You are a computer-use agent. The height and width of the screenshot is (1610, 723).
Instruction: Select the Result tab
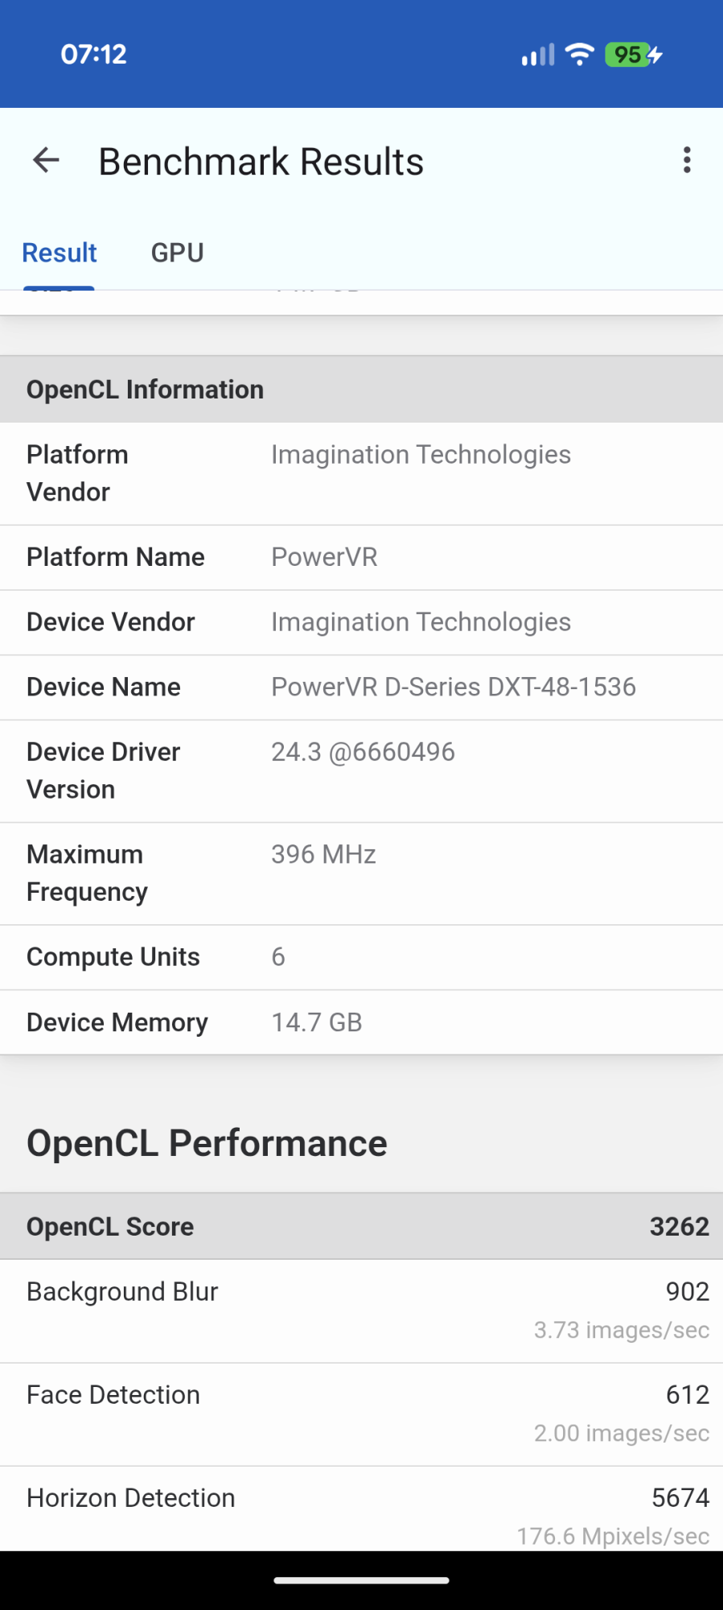click(x=60, y=253)
